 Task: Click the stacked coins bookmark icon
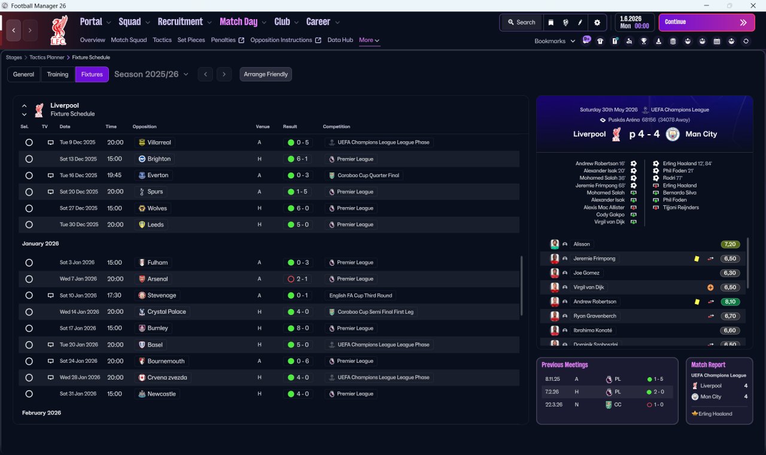click(x=673, y=41)
